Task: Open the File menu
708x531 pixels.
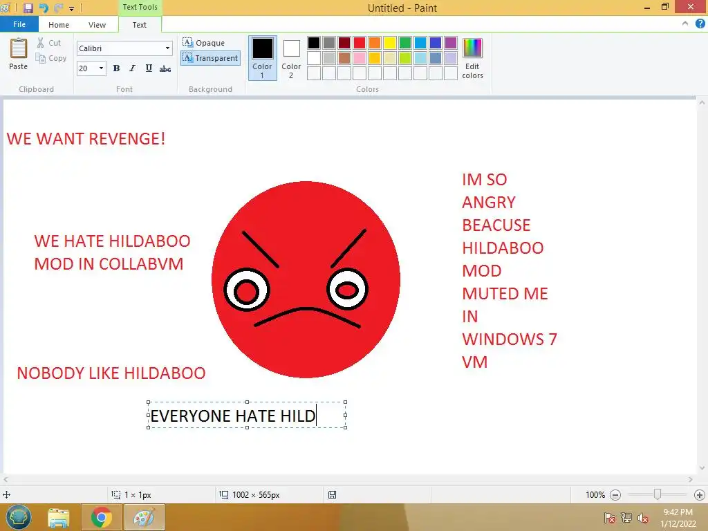Action: tap(19, 24)
